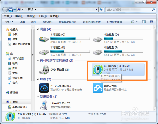Select 计算机 in the navigation pane

coord(14,102)
